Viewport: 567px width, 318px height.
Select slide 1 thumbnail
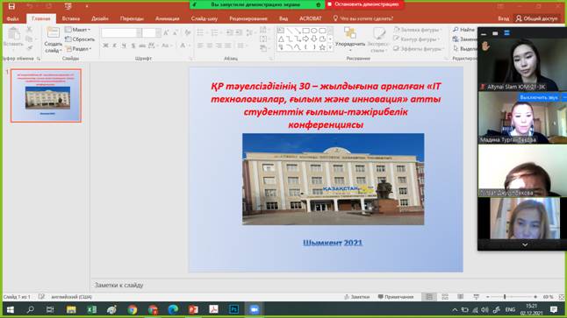coord(46,95)
